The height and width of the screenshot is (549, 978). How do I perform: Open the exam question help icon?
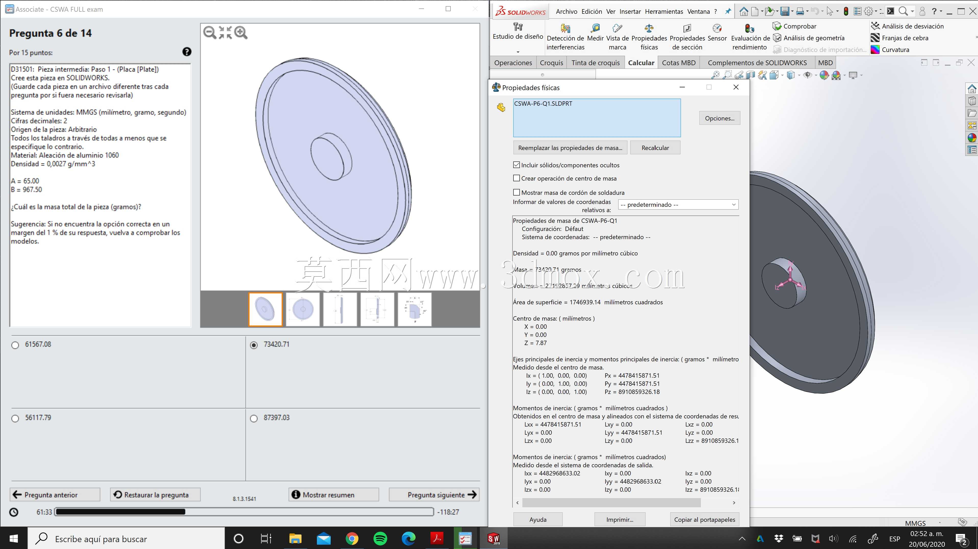[x=187, y=51]
